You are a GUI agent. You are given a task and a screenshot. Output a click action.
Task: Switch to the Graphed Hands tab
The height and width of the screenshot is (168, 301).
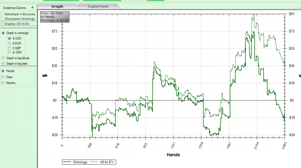coord(98,6)
